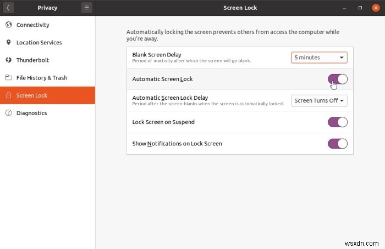Close the Settings window
The image size is (385, 249).
point(376,8)
